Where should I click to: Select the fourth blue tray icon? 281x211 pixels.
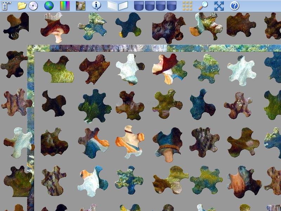[x=171, y=6]
